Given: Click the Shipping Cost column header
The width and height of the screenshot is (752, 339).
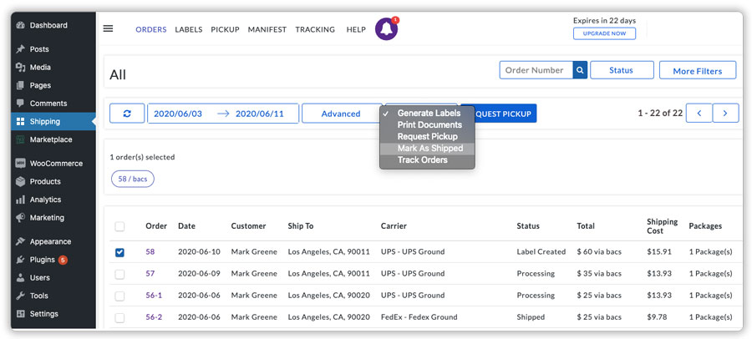Looking at the screenshot, I should pos(662,225).
